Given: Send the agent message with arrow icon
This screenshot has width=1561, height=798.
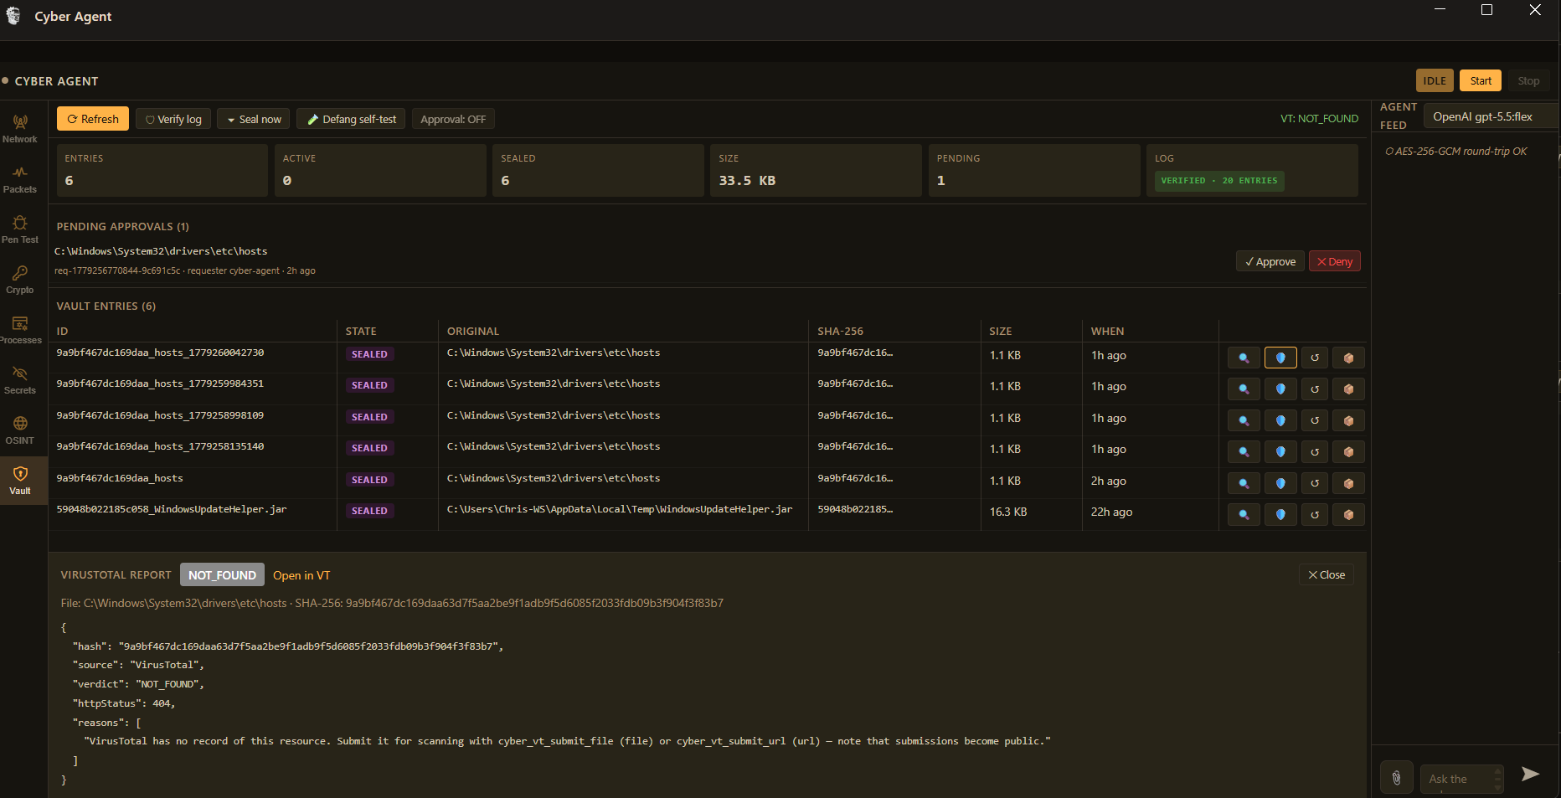Looking at the screenshot, I should tap(1530, 774).
